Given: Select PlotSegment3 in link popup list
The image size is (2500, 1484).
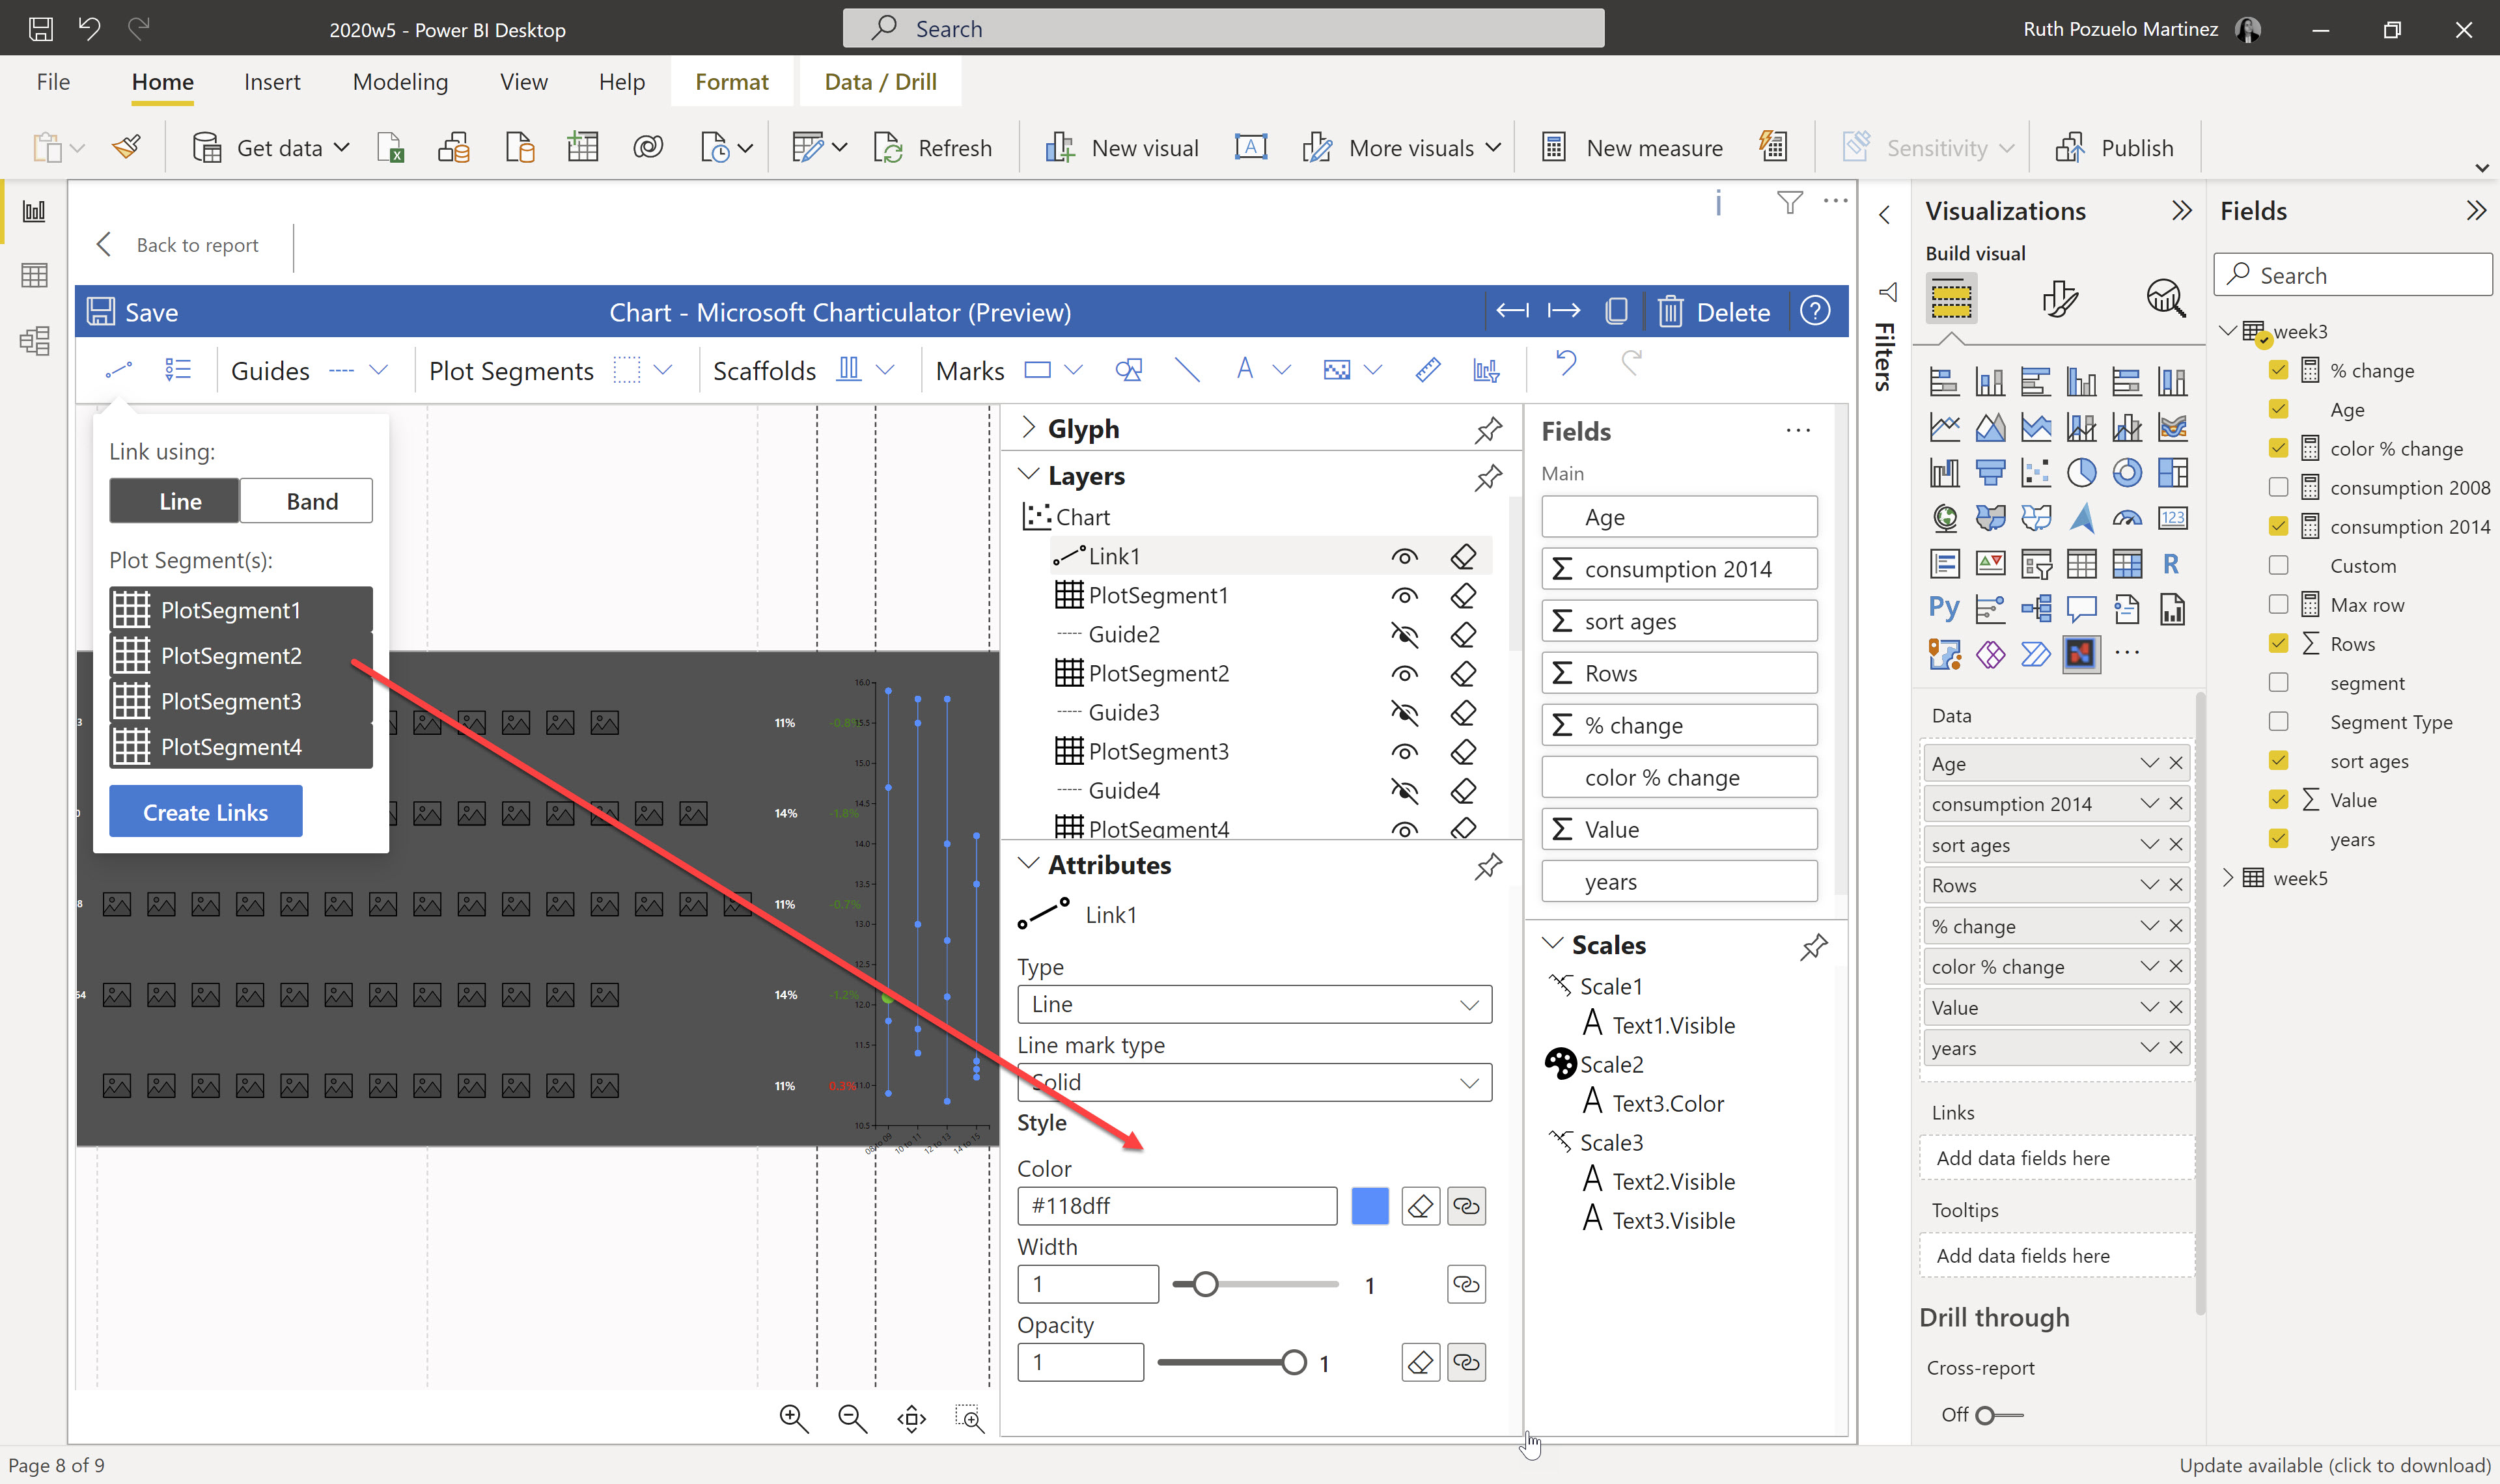Looking at the screenshot, I should coord(241,701).
